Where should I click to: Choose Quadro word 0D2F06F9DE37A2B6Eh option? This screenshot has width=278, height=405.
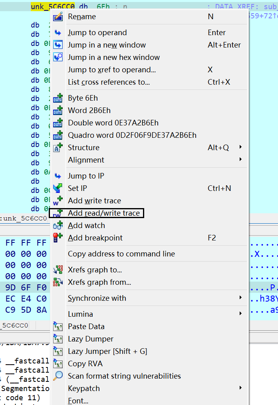(132, 135)
